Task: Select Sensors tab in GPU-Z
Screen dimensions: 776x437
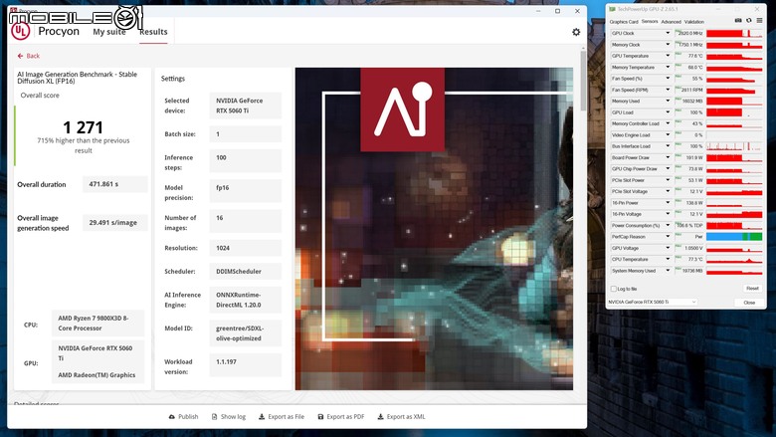Action: [650, 22]
